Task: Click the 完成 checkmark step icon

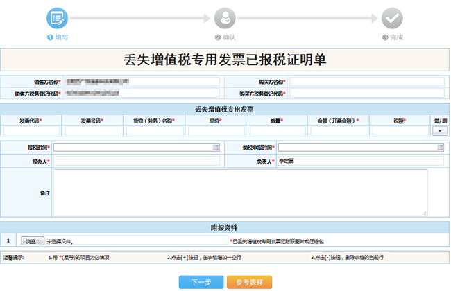Action: coord(392,18)
